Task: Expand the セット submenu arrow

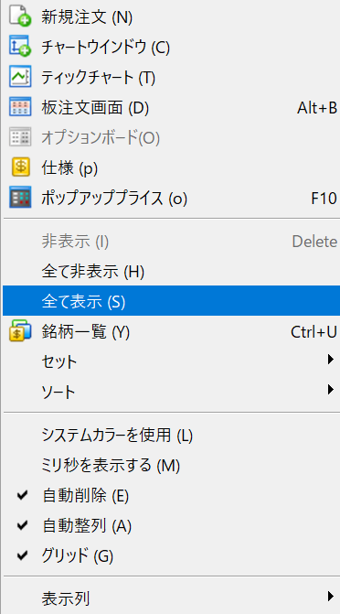Action: click(331, 359)
